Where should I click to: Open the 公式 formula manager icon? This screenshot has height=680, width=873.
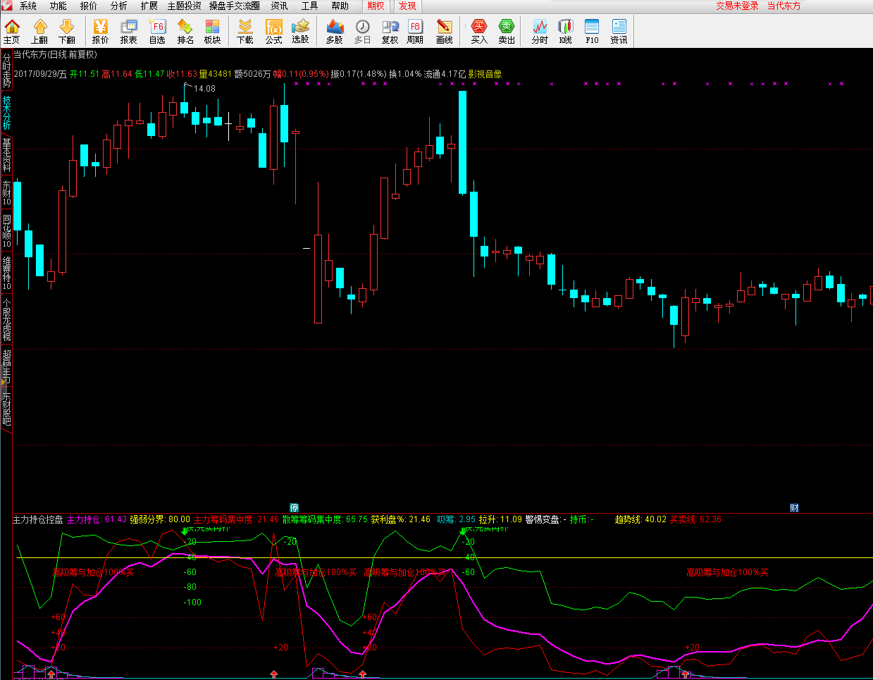coord(273,31)
